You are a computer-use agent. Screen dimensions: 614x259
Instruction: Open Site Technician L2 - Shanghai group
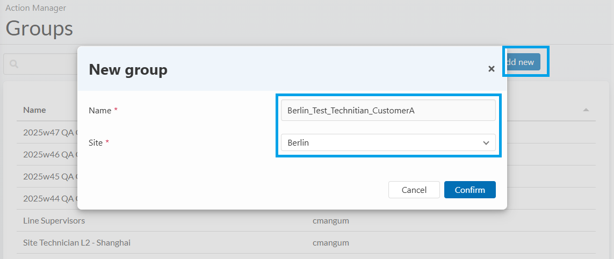coord(77,243)
